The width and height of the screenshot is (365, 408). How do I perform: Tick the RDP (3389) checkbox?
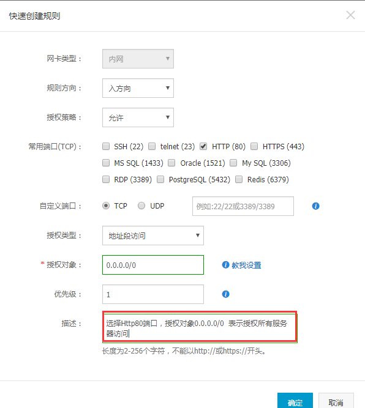click(x=106, y=179)
